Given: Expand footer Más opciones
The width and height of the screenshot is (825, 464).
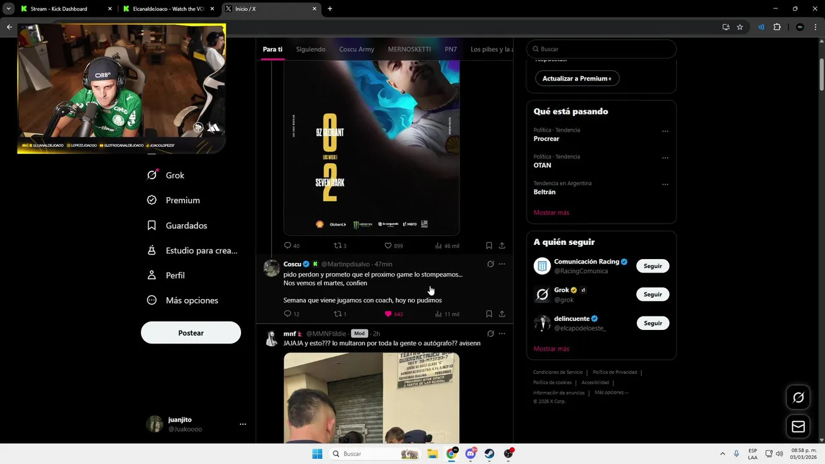Looking at the screenshot, I should click(611, 392).
